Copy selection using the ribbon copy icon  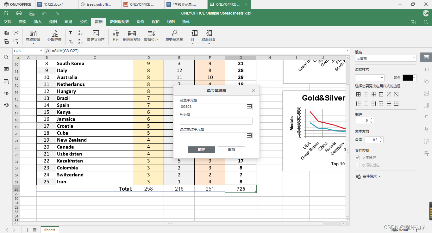[6, 33]
